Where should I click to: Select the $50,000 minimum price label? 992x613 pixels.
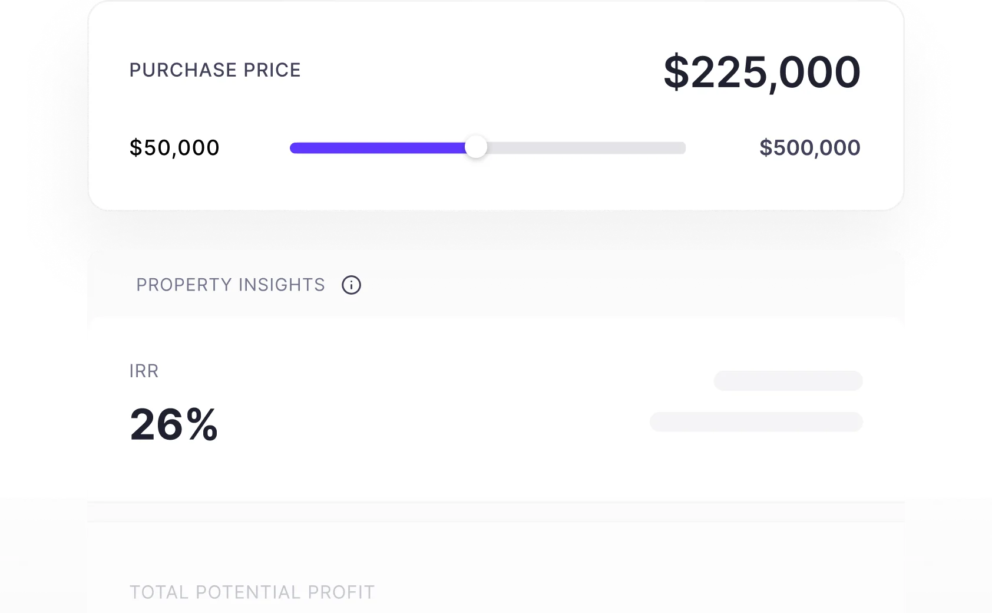(174, 148)
